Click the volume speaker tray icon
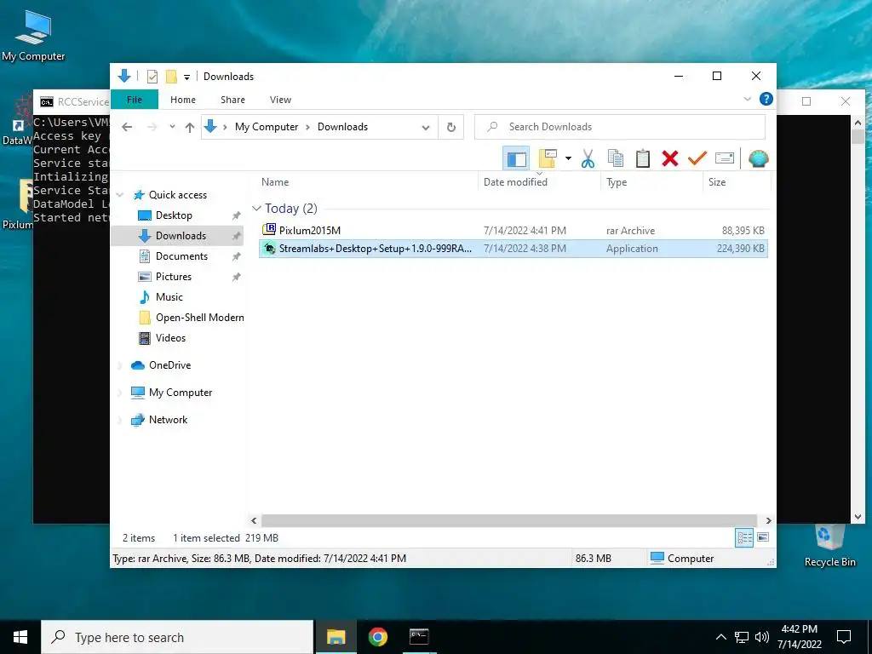Screen dimensions: 872x654 click(762, 637)
